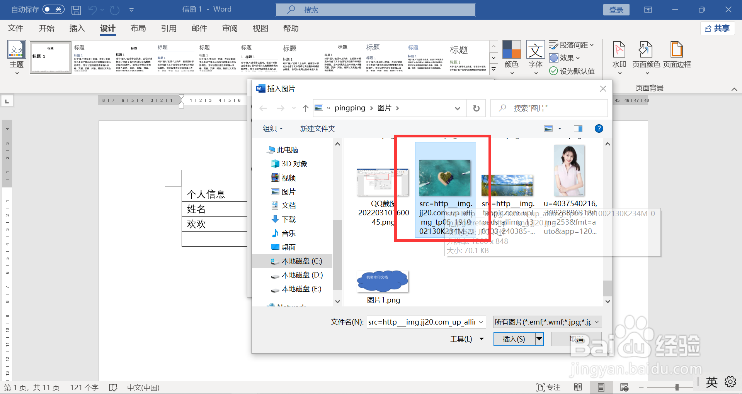Click Back arrow in the dialog
The width and height of the screenshot is (742, 394).
[x=263, y=108]
